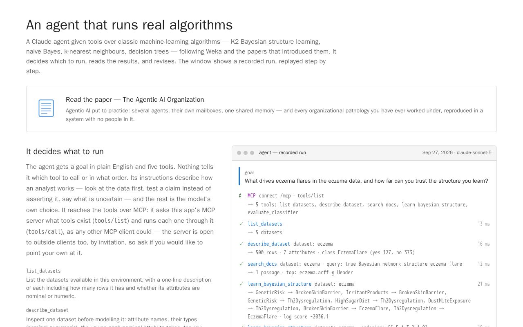Viewport: 523px width, 327px height.
Task: Click the checkmark beside first learn_bayesian_structure step
Action: (241, 284)
